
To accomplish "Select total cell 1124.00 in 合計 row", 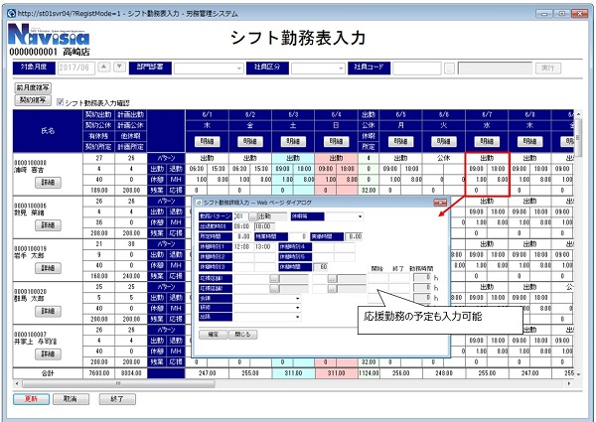I will (369, 373).
